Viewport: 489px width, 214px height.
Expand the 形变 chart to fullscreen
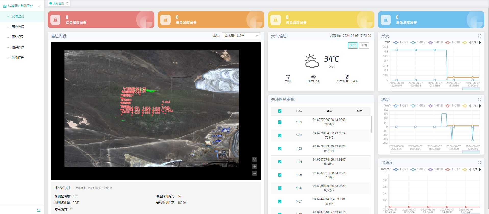pyautogui.click(x=479, y=36)
